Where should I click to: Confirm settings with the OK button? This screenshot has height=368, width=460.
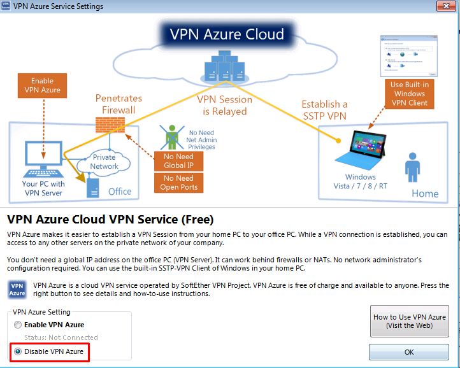click(409, 352)
